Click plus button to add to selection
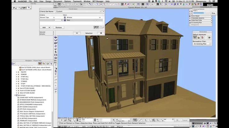This screenshot has height=128, width=229. coord(101,33)
